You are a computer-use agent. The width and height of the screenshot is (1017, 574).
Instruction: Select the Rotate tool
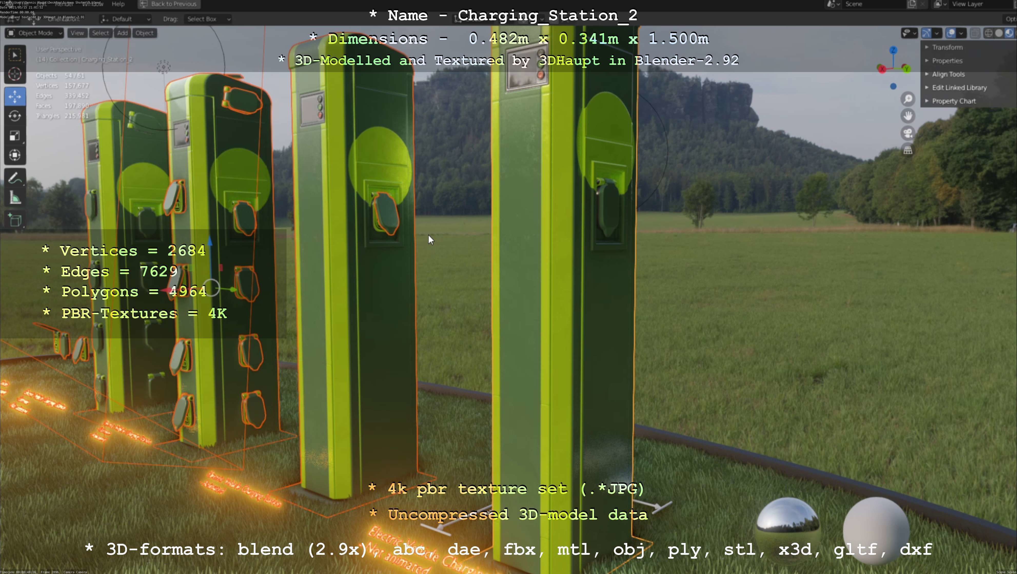15,116
